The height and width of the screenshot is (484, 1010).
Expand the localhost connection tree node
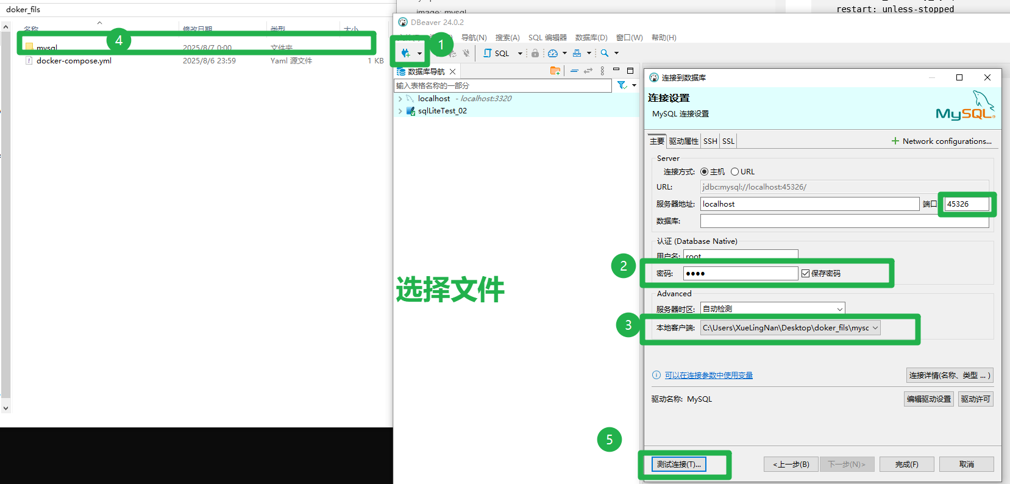click(400, 99)
